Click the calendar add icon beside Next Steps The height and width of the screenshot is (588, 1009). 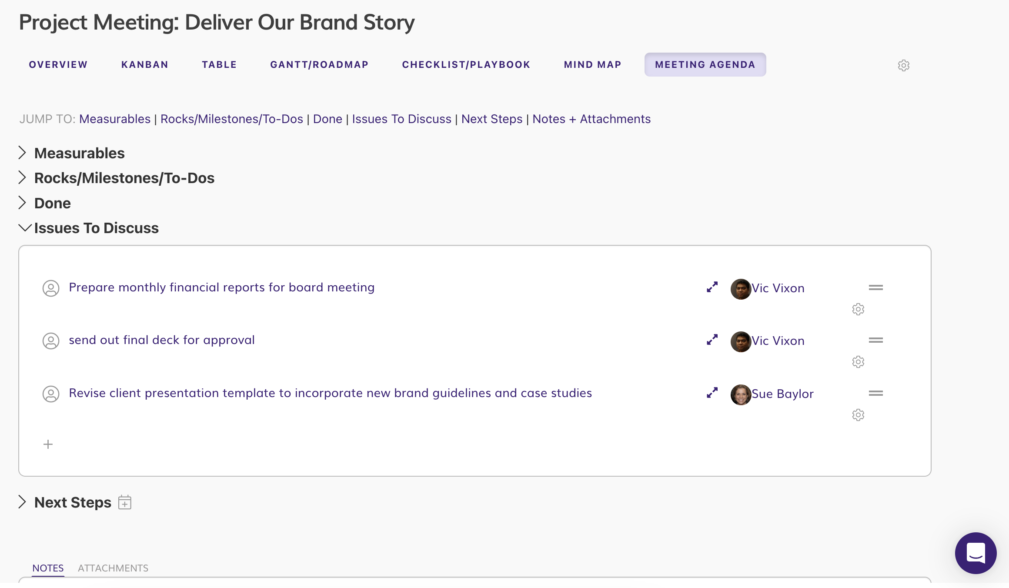(x=125, y=502)
